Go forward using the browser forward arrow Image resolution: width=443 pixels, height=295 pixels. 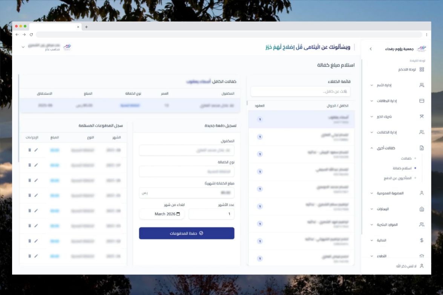click(x=24, y=34)
